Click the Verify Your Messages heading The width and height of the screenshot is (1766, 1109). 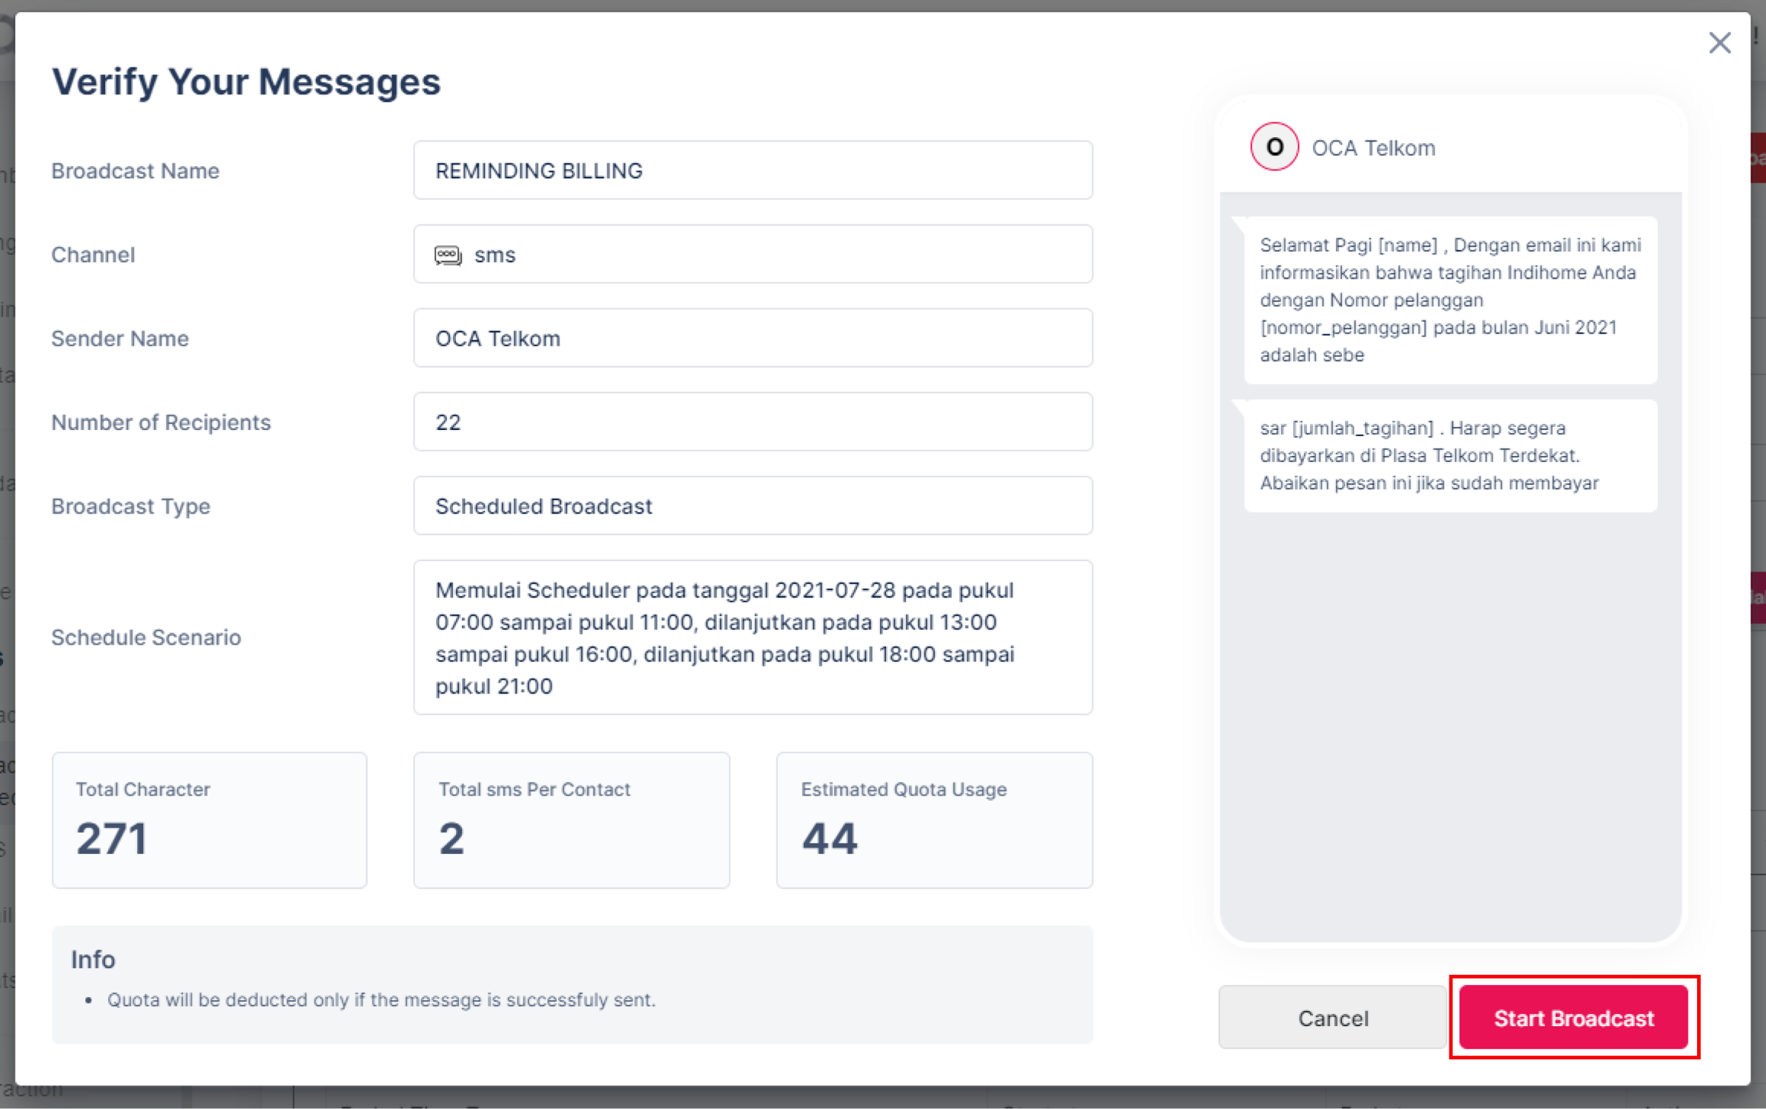point(246,81)
